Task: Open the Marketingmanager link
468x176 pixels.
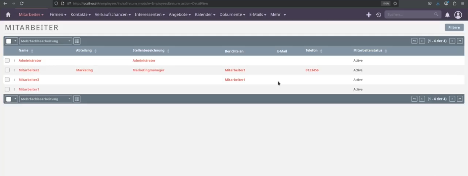Action: click(148, 70)
